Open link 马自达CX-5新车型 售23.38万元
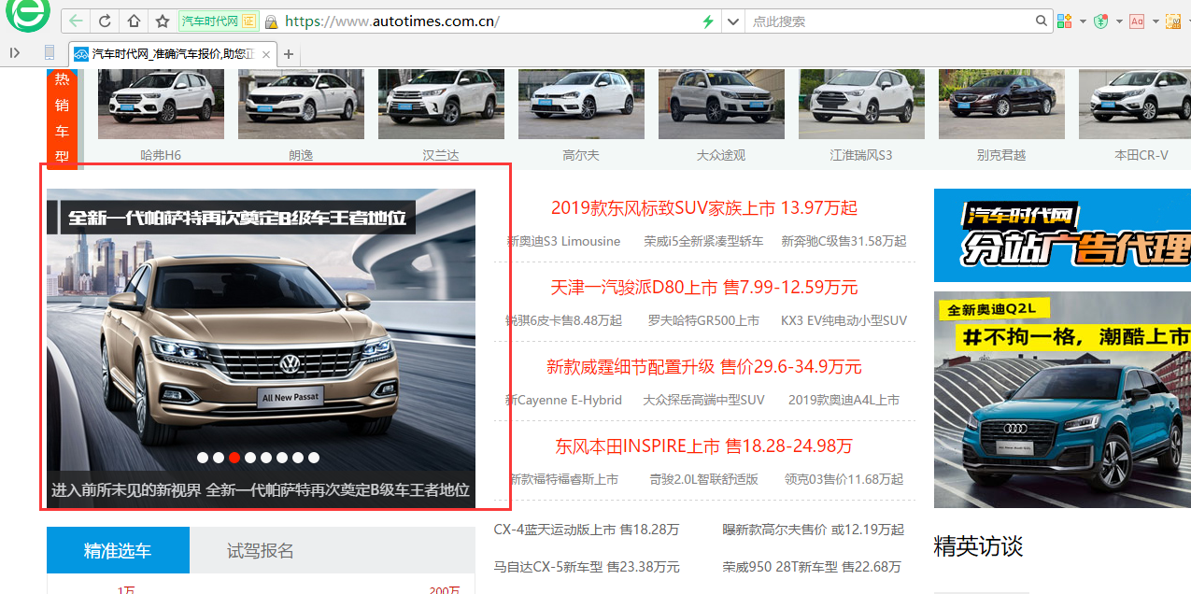Viewport: 1191px width, 594px height. click(587, 567)
